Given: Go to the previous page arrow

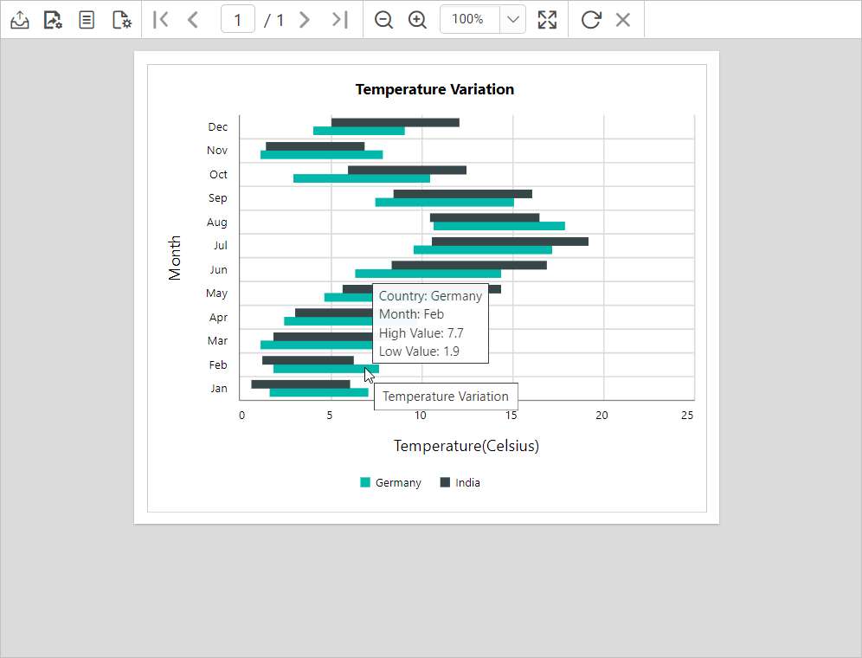Looking at the screenshot, I should click(193, 19).
